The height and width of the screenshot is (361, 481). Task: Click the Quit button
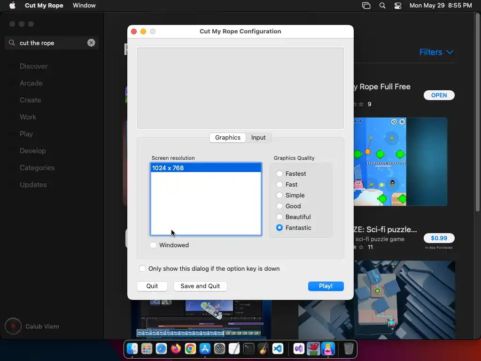(x=152, y=286)
